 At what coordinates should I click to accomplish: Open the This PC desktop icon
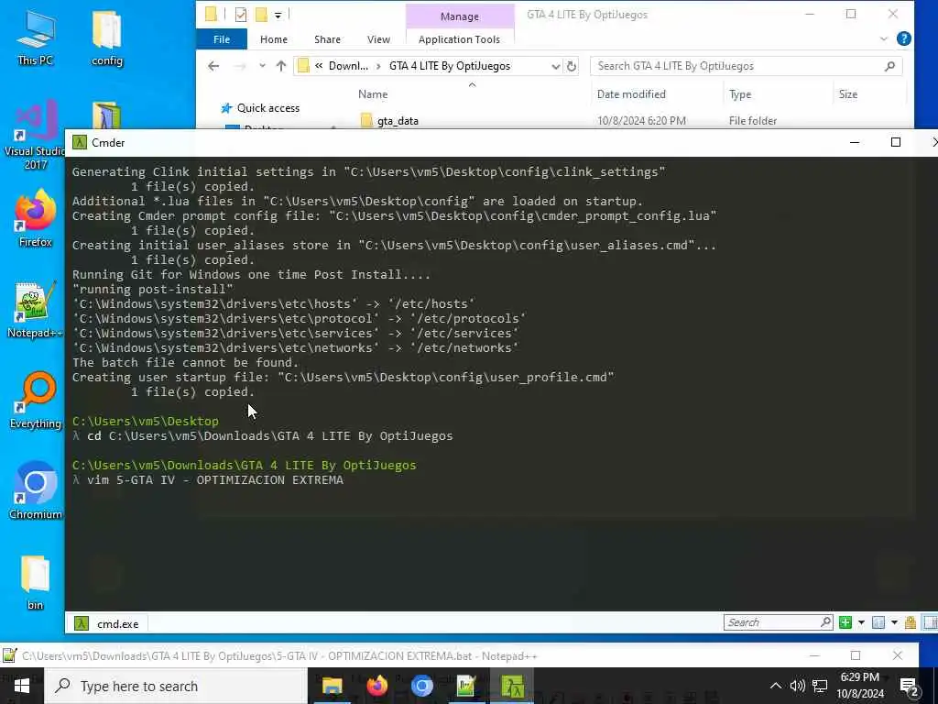click(x=36, y=38)
